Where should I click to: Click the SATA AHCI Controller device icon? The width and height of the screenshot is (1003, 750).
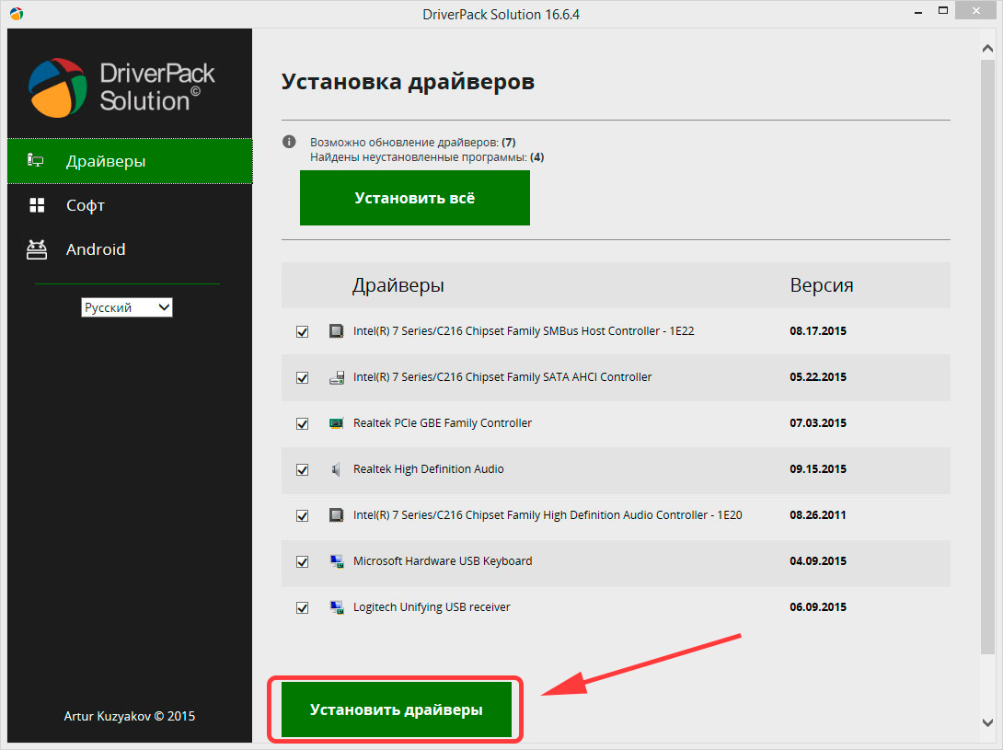(337, 377)
